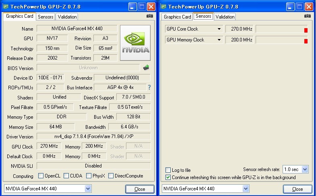This screenshot has width=316, height=196.
Task: Open the Graphics Card tab in right window
Action: pos(178,17)
